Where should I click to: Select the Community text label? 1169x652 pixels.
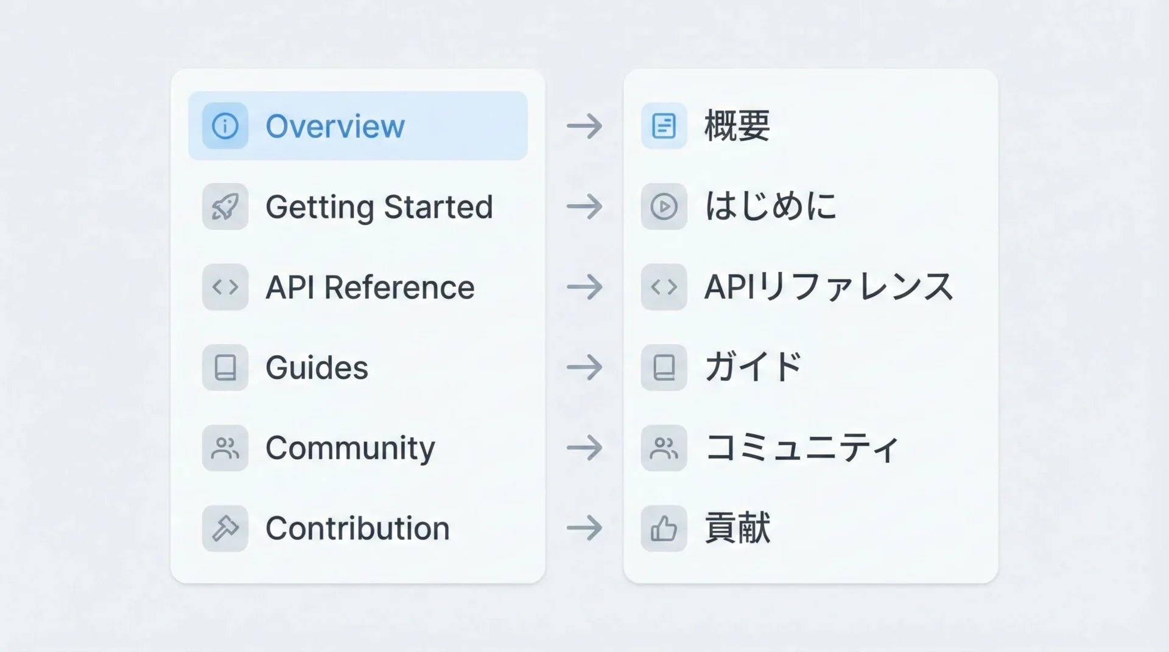(x=350, y=448)
